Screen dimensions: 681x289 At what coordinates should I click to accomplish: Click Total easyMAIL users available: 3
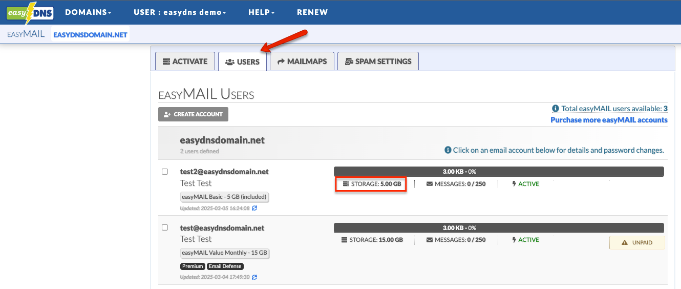tap(614, 109)
